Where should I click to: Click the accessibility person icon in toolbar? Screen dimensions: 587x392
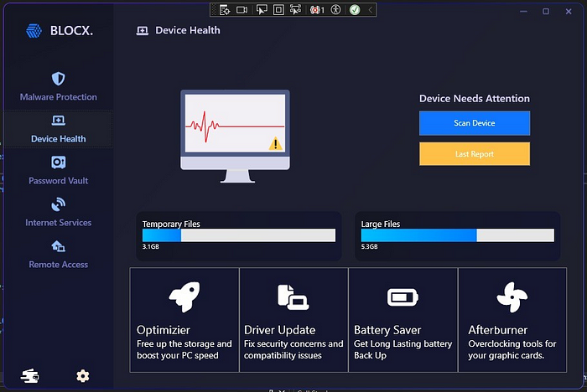(335, 10)
